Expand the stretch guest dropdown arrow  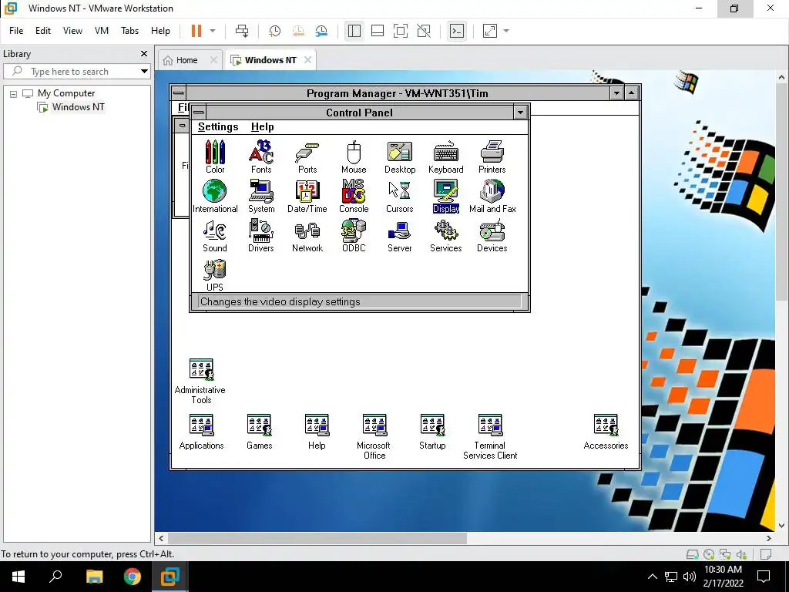506,31
